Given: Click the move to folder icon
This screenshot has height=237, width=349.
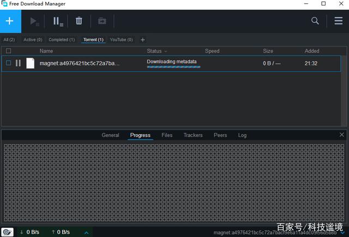Looking at the screenshot, I should (102, 21).
